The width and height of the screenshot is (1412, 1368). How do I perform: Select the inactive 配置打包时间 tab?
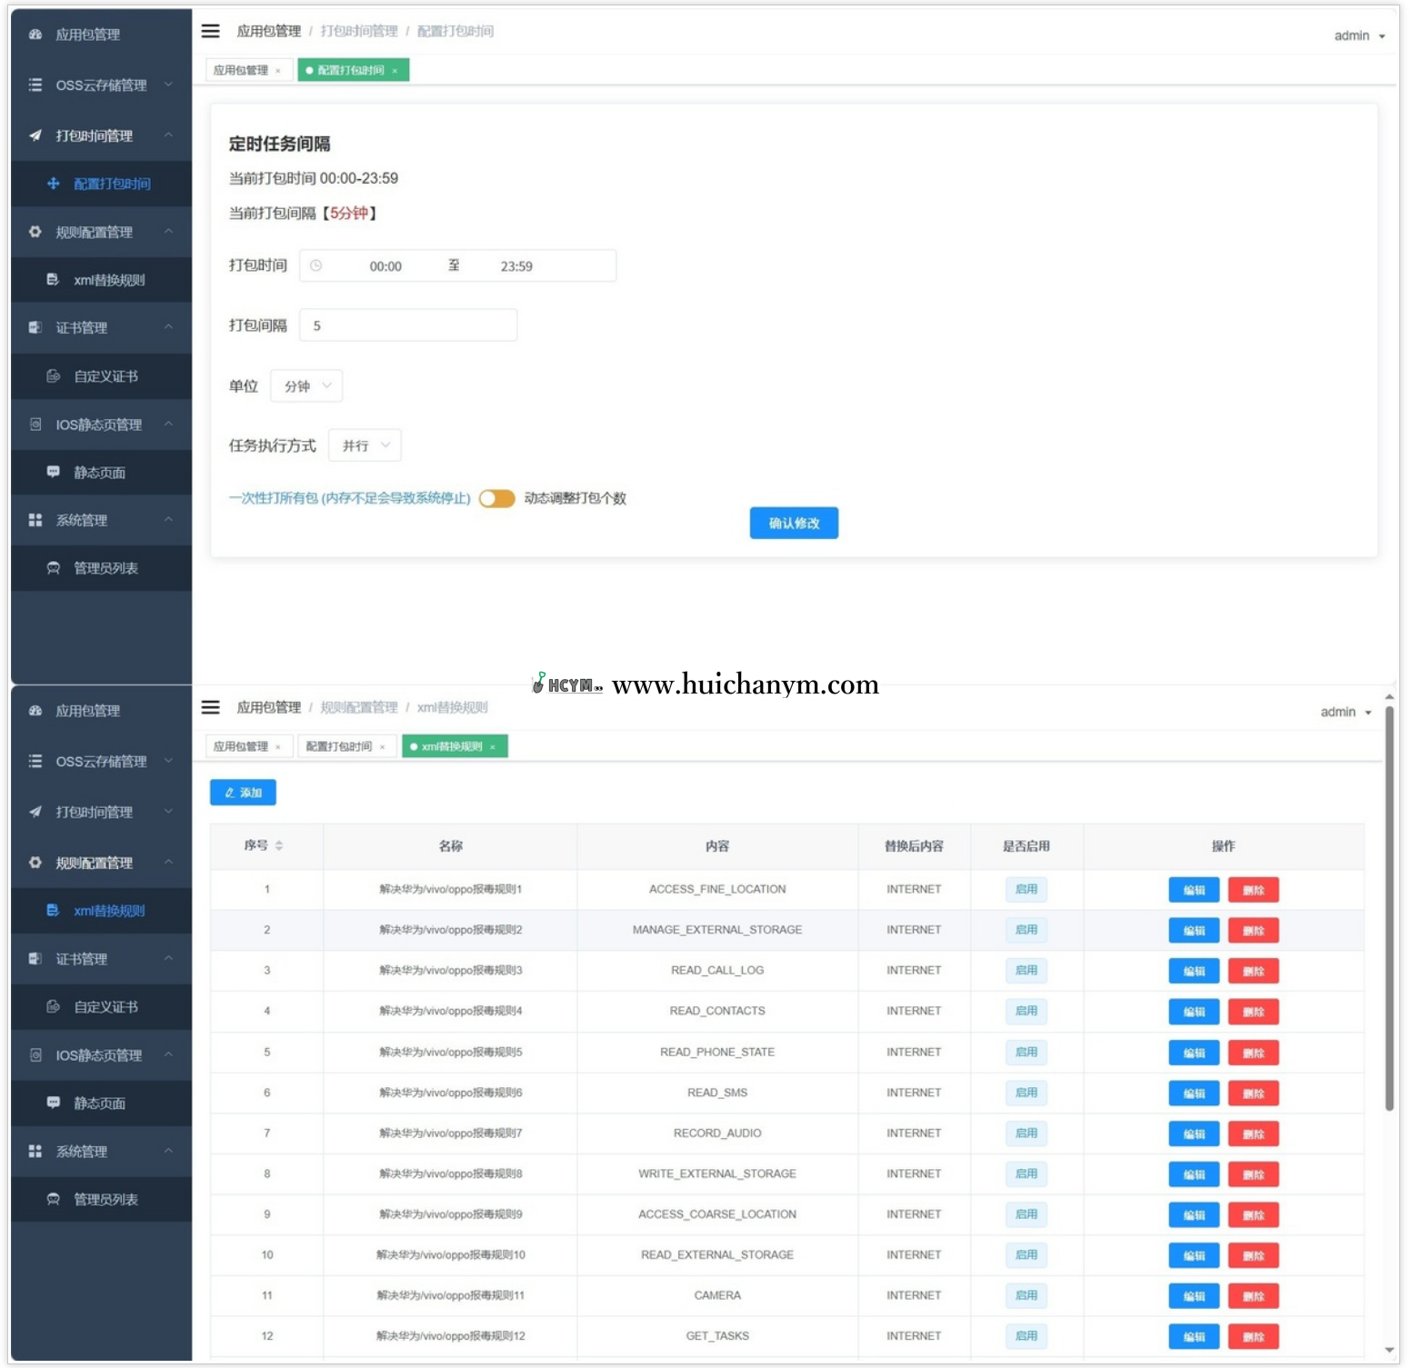point(339,747)
